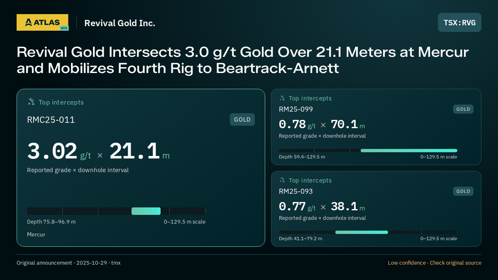
Task: Click Reported grade caption under 0.77 g/t
Action: [322, 218]
